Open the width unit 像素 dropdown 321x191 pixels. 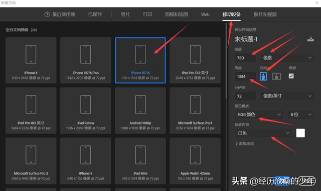(287, 57)
